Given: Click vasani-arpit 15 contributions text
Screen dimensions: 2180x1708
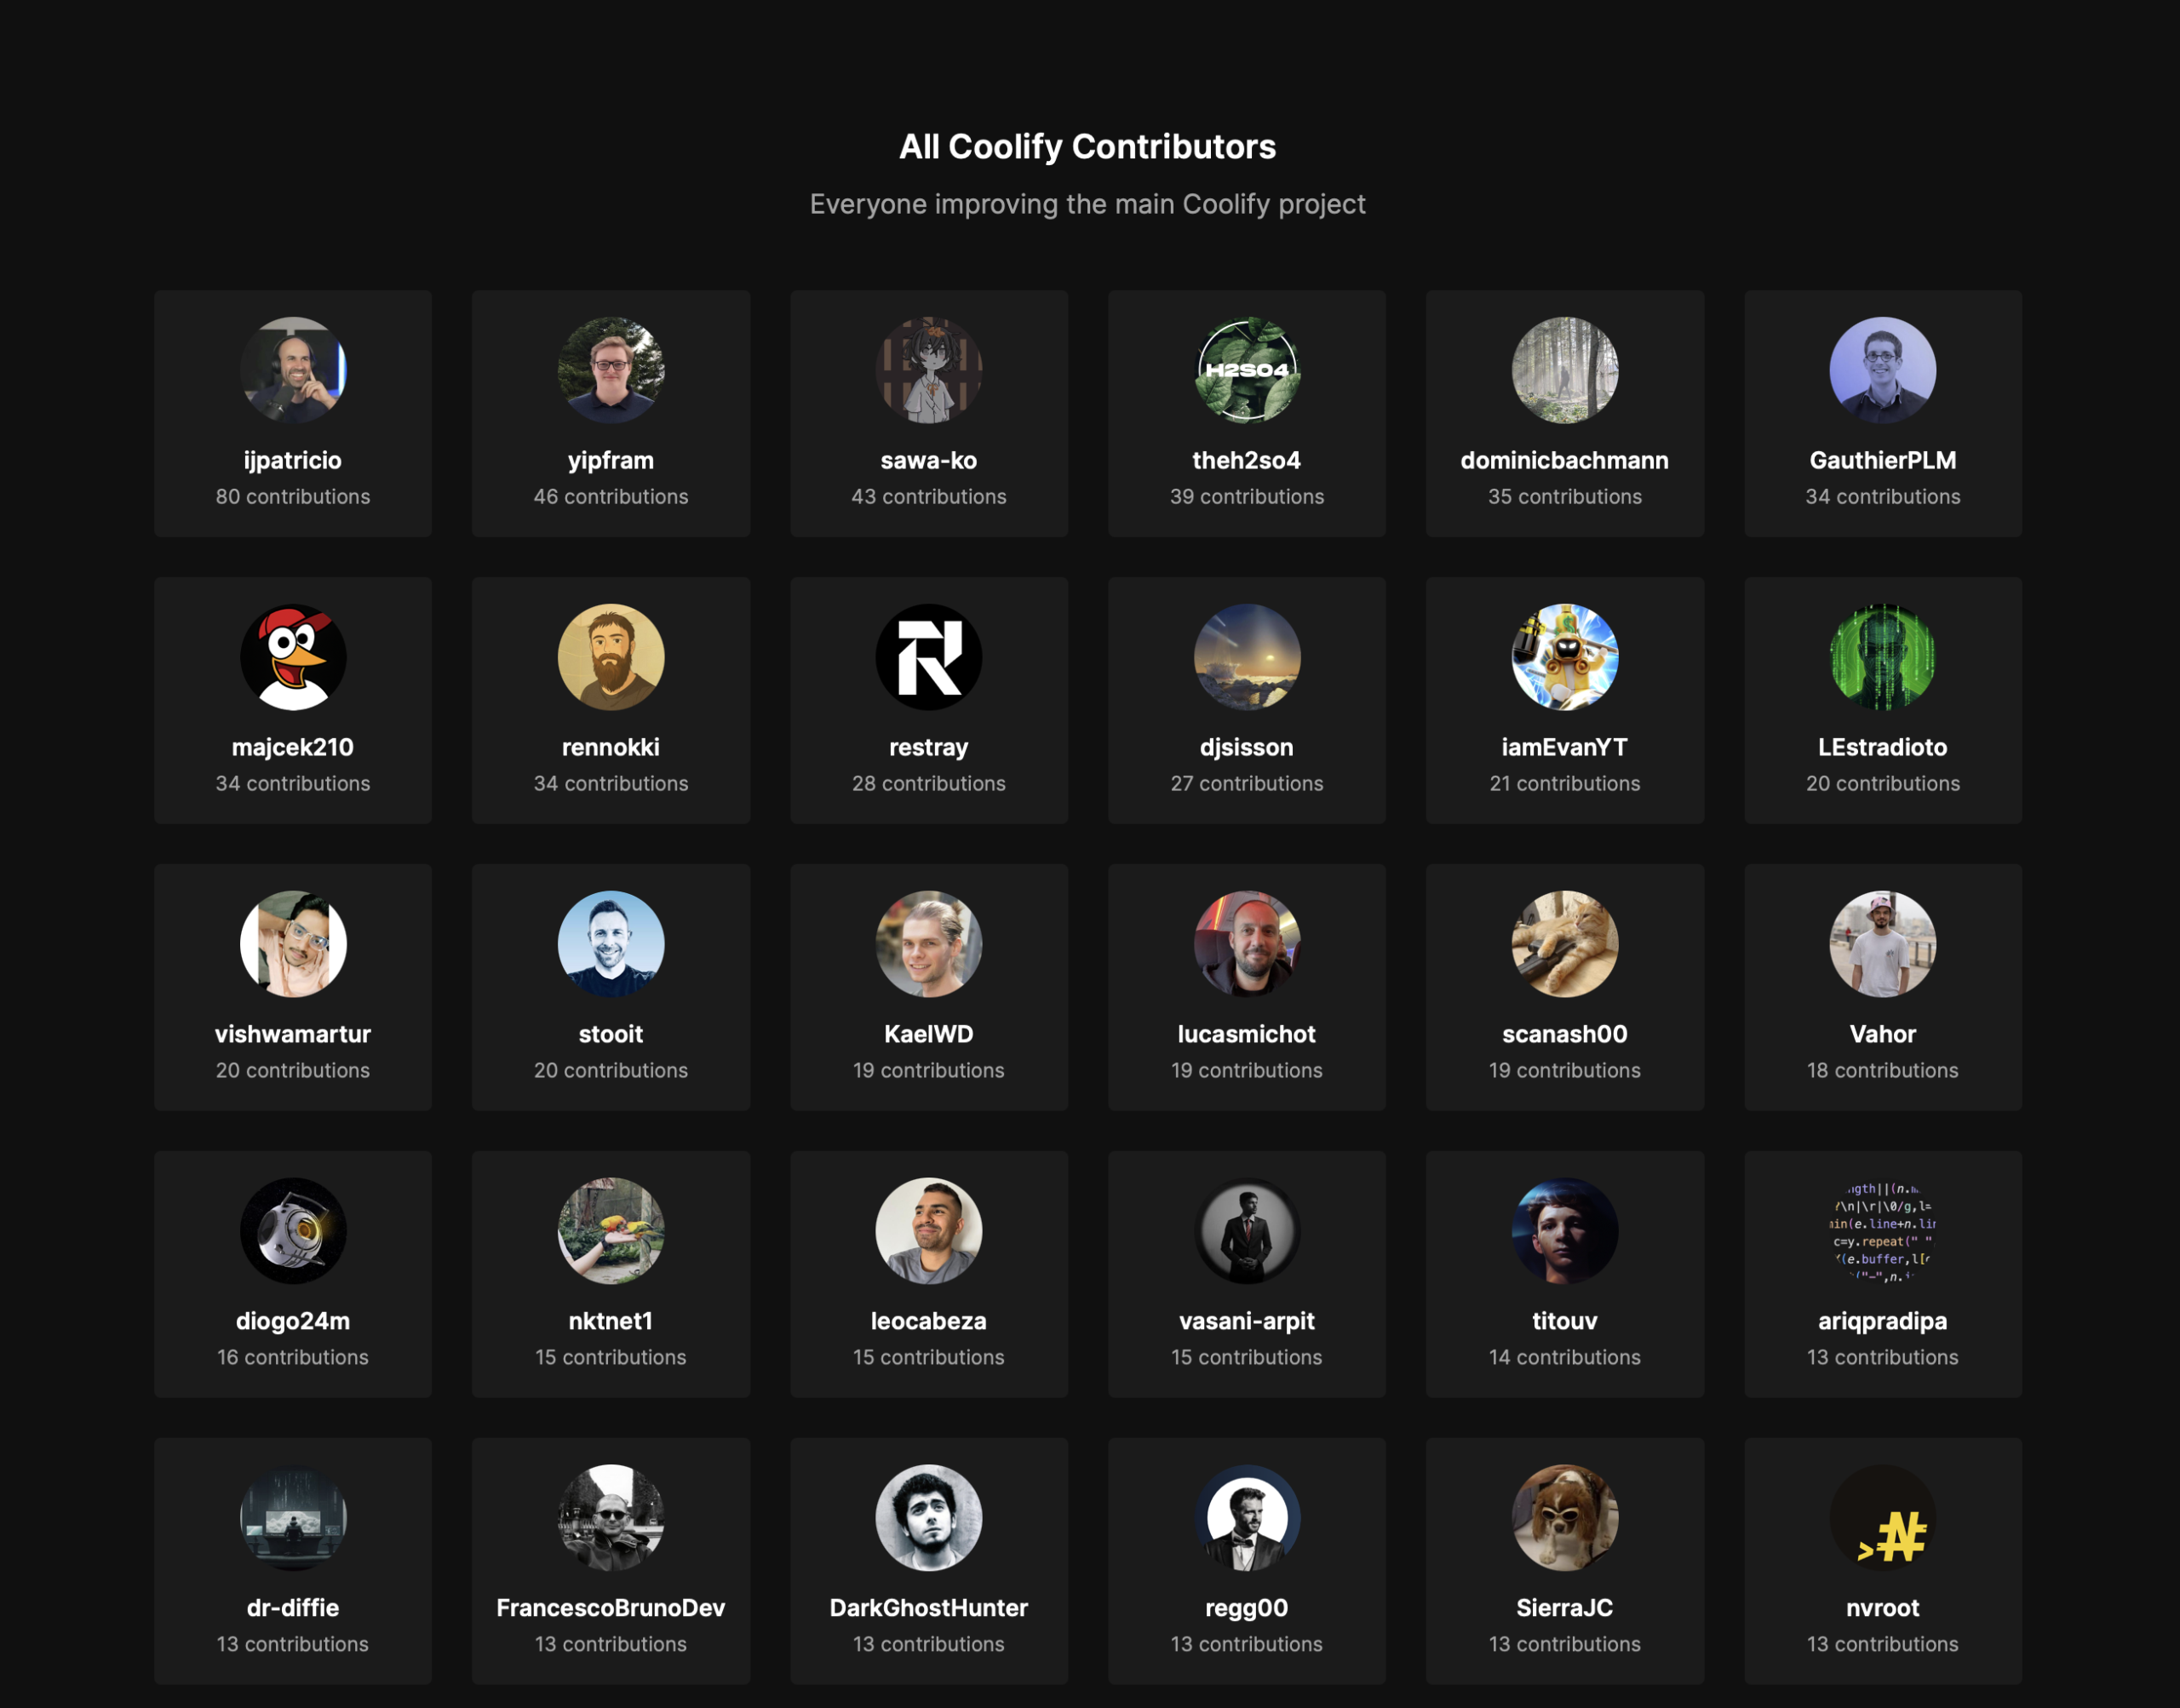Looking at the screenshot, I should point(1246,1357).
